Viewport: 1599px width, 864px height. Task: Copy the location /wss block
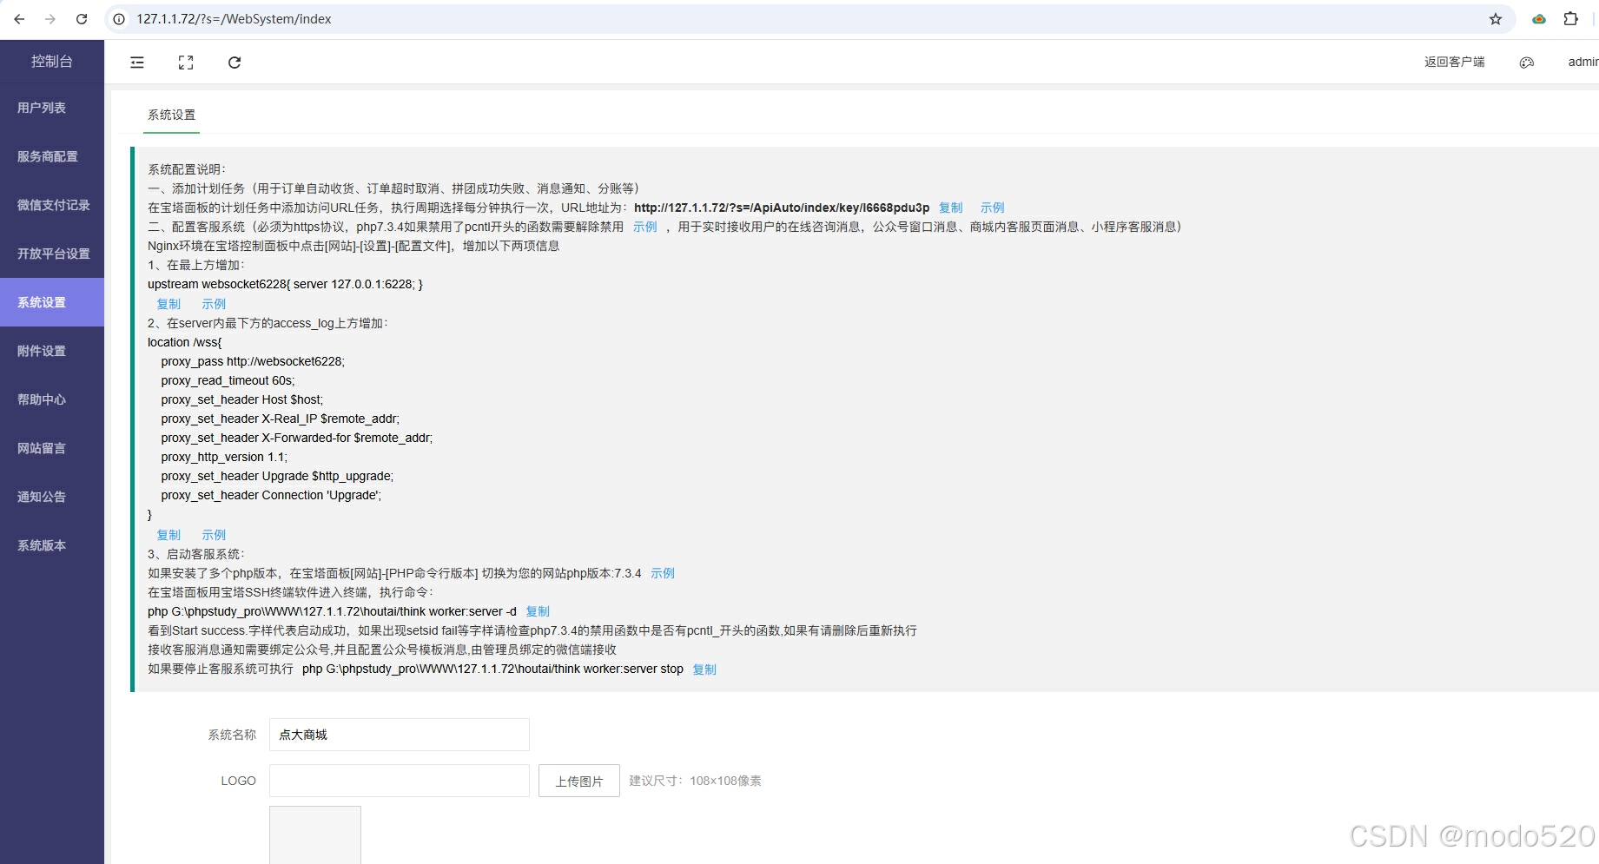pos(168,535)
